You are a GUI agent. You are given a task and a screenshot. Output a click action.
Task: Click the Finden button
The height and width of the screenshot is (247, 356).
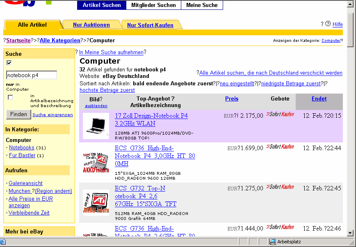[18, 114]
